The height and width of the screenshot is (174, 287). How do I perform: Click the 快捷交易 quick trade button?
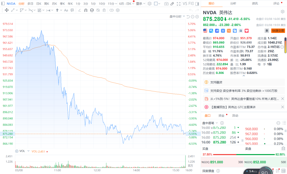[x=278, y=31]
